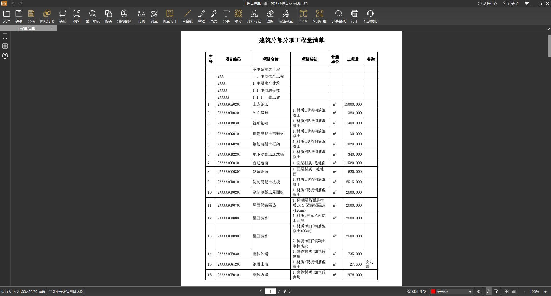
Task: Switch to the 工程量清单 document tab
Action: (26, 28)
